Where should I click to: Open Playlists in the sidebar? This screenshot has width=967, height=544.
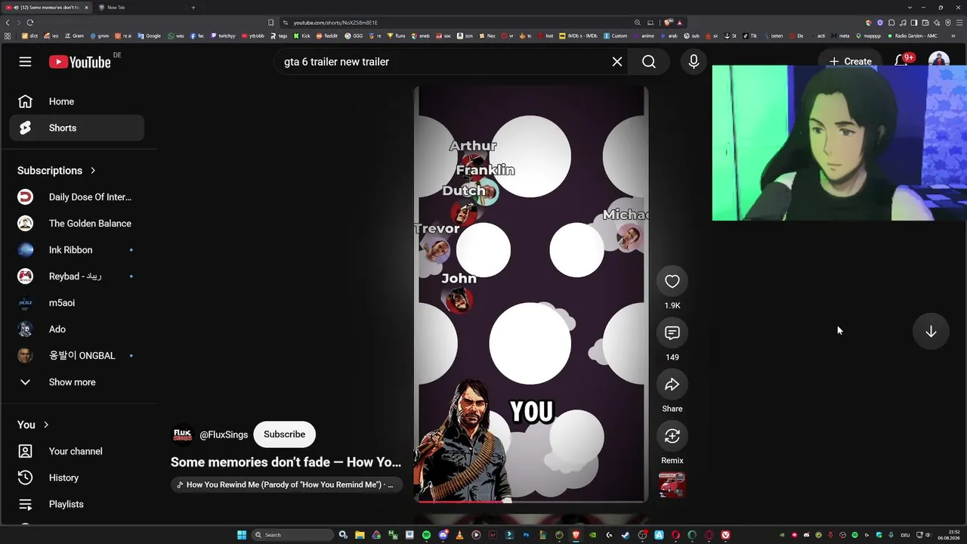click(x=76, y=504)
